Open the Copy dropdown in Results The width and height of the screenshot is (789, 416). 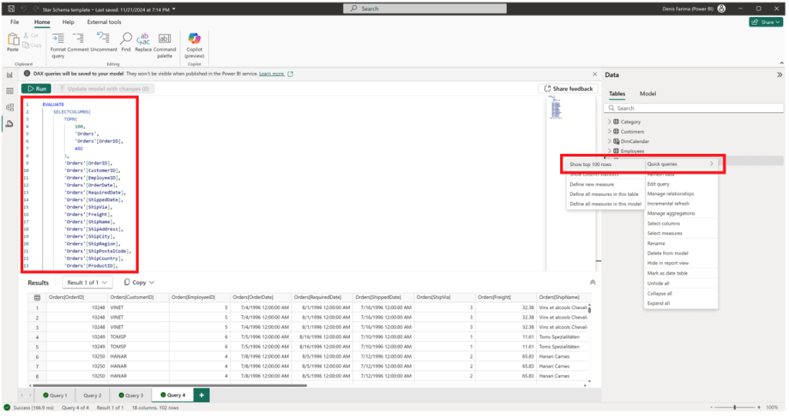pyautogui.click(x=139, y=282)
